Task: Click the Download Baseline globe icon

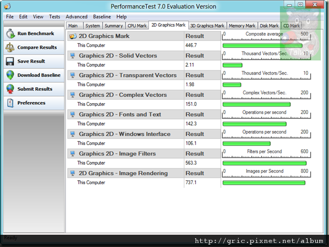Action: [10, 75]
